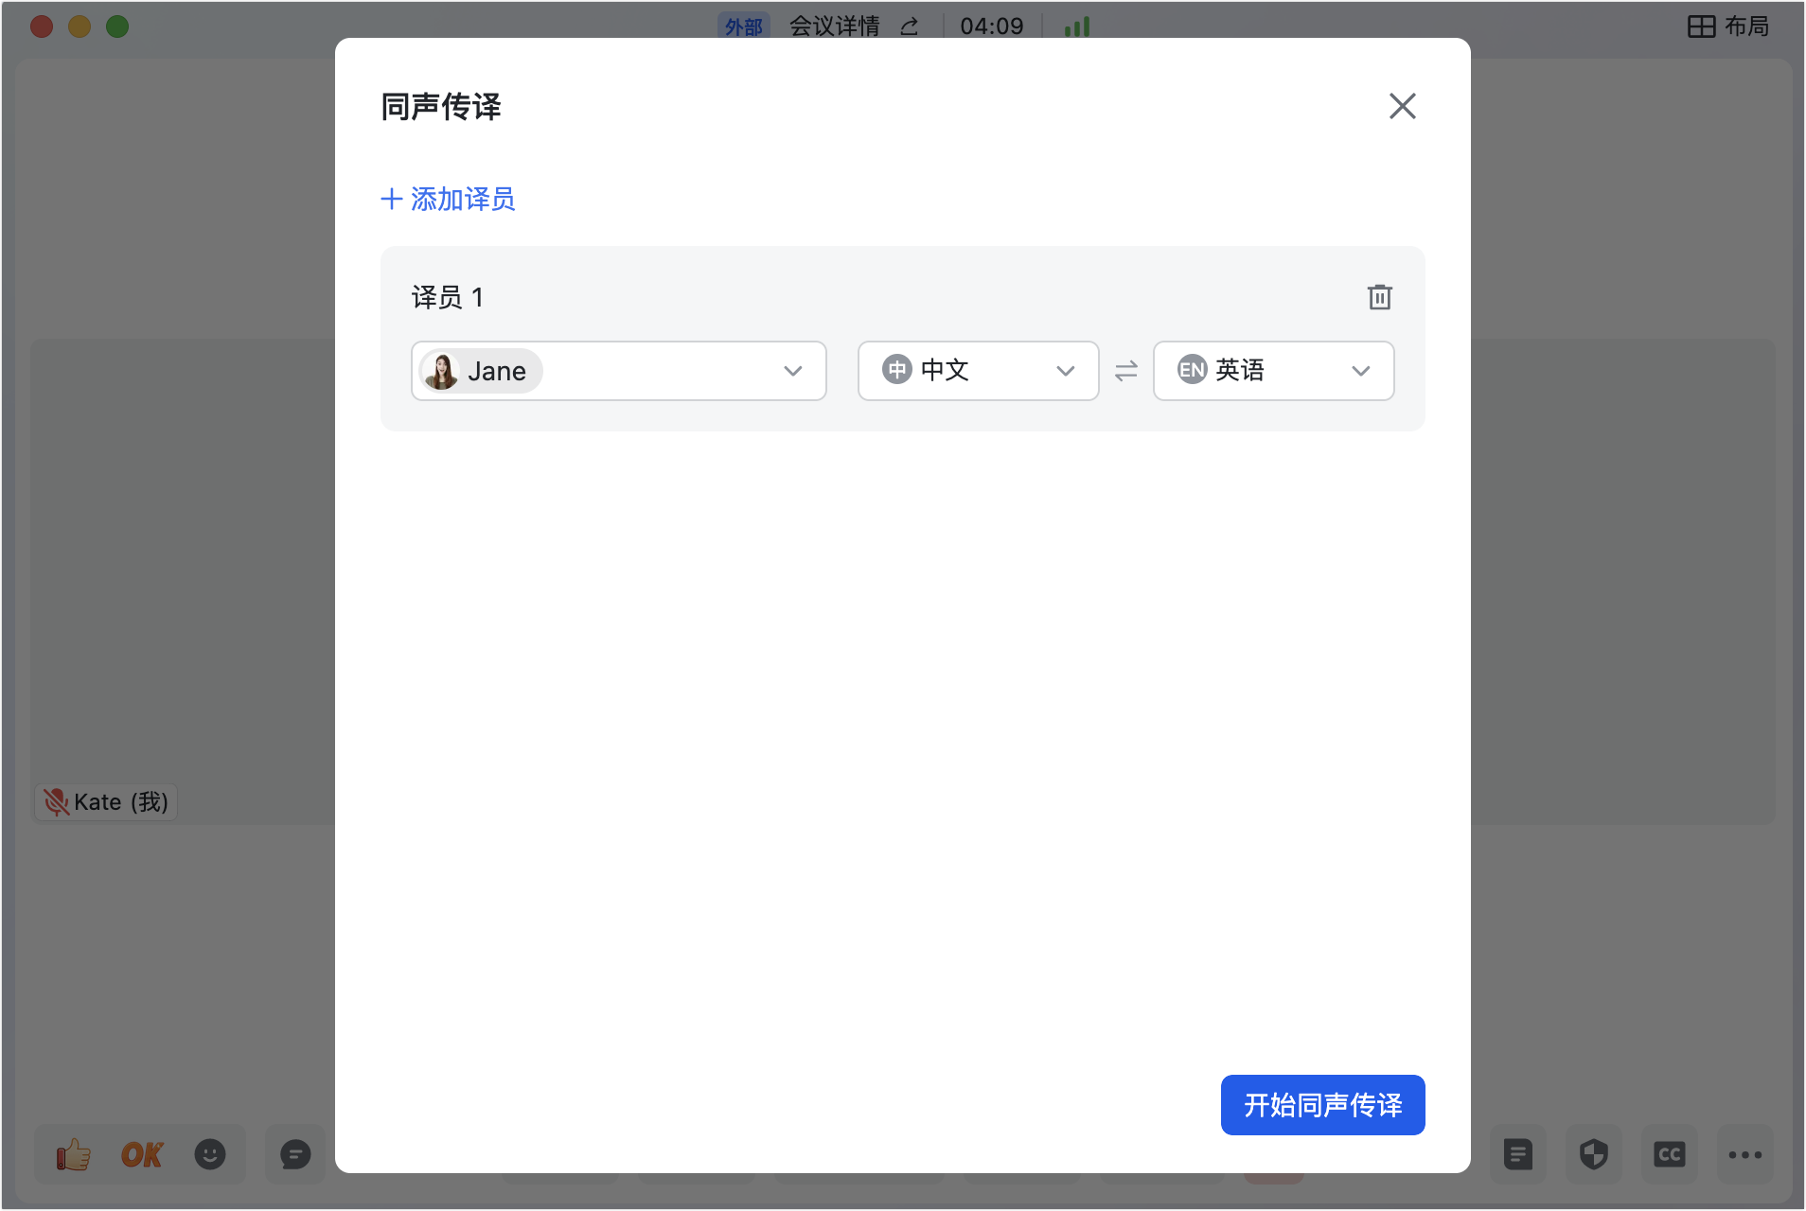Open the 布局 layout menu

(x=1728, y=26)
